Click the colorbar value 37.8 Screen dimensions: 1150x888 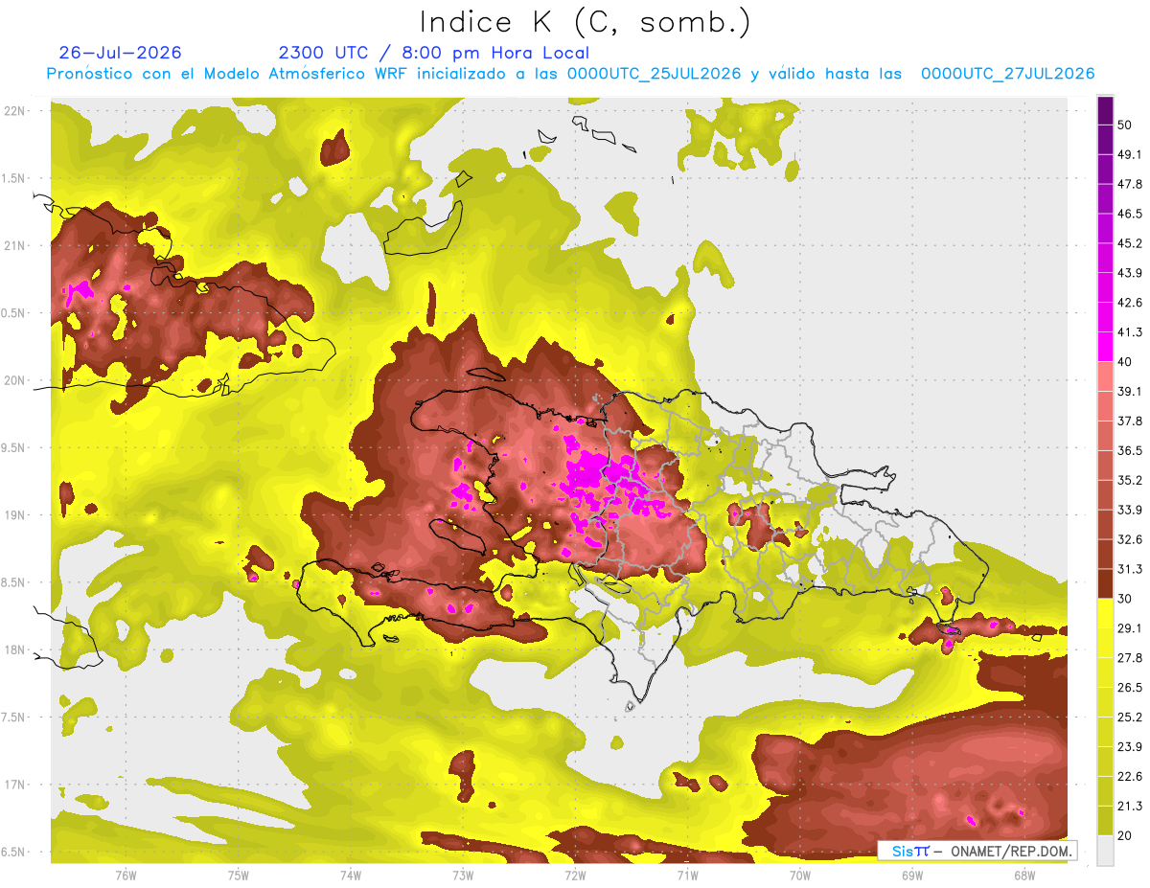(x=1130, y=421)
